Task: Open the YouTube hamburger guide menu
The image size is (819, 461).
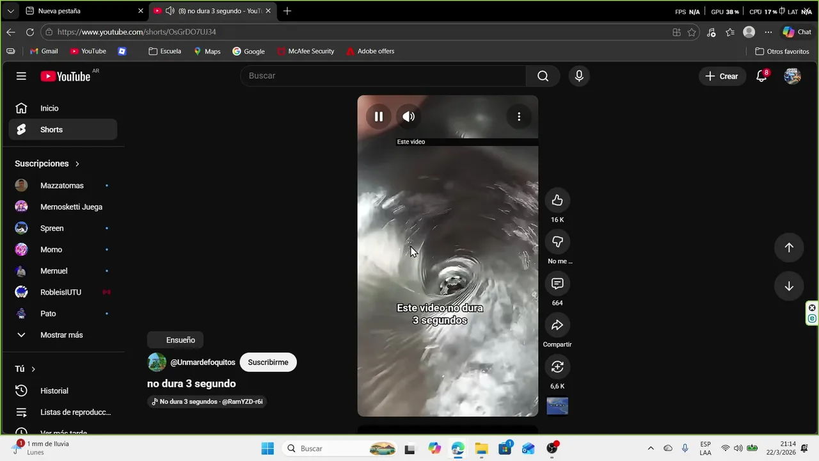Action: coord(21,76)
